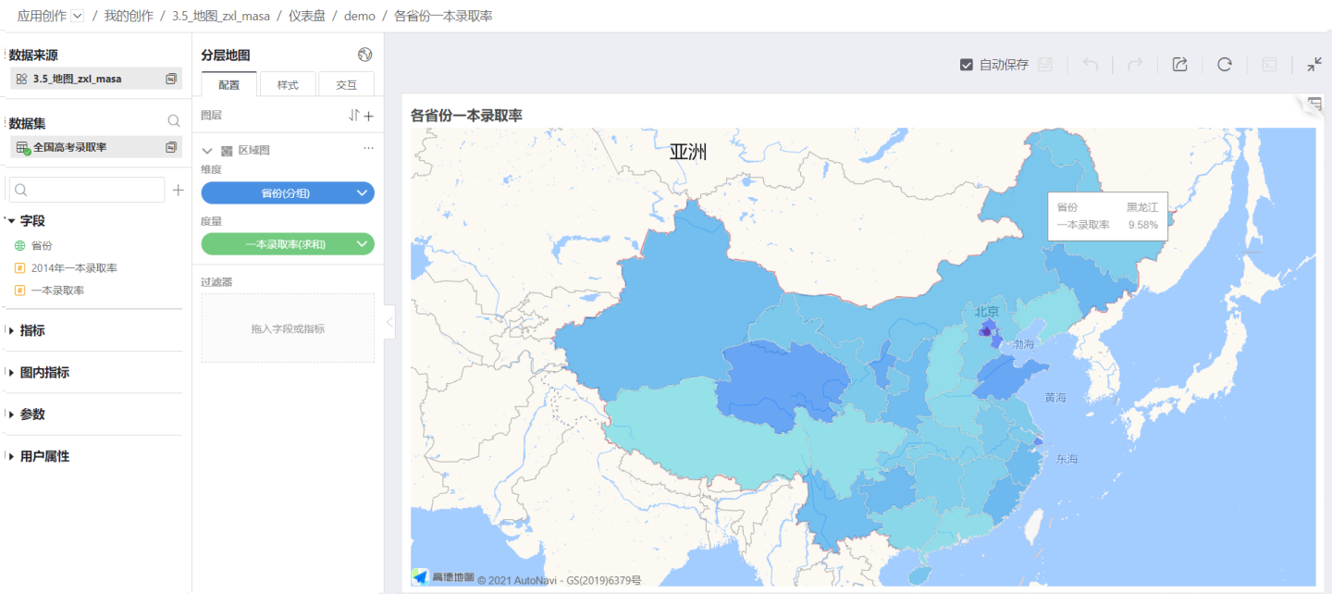Click 仪表盘 in the breadcrumb path
Screen dimensions: 1332x594
tap(307, 16)
